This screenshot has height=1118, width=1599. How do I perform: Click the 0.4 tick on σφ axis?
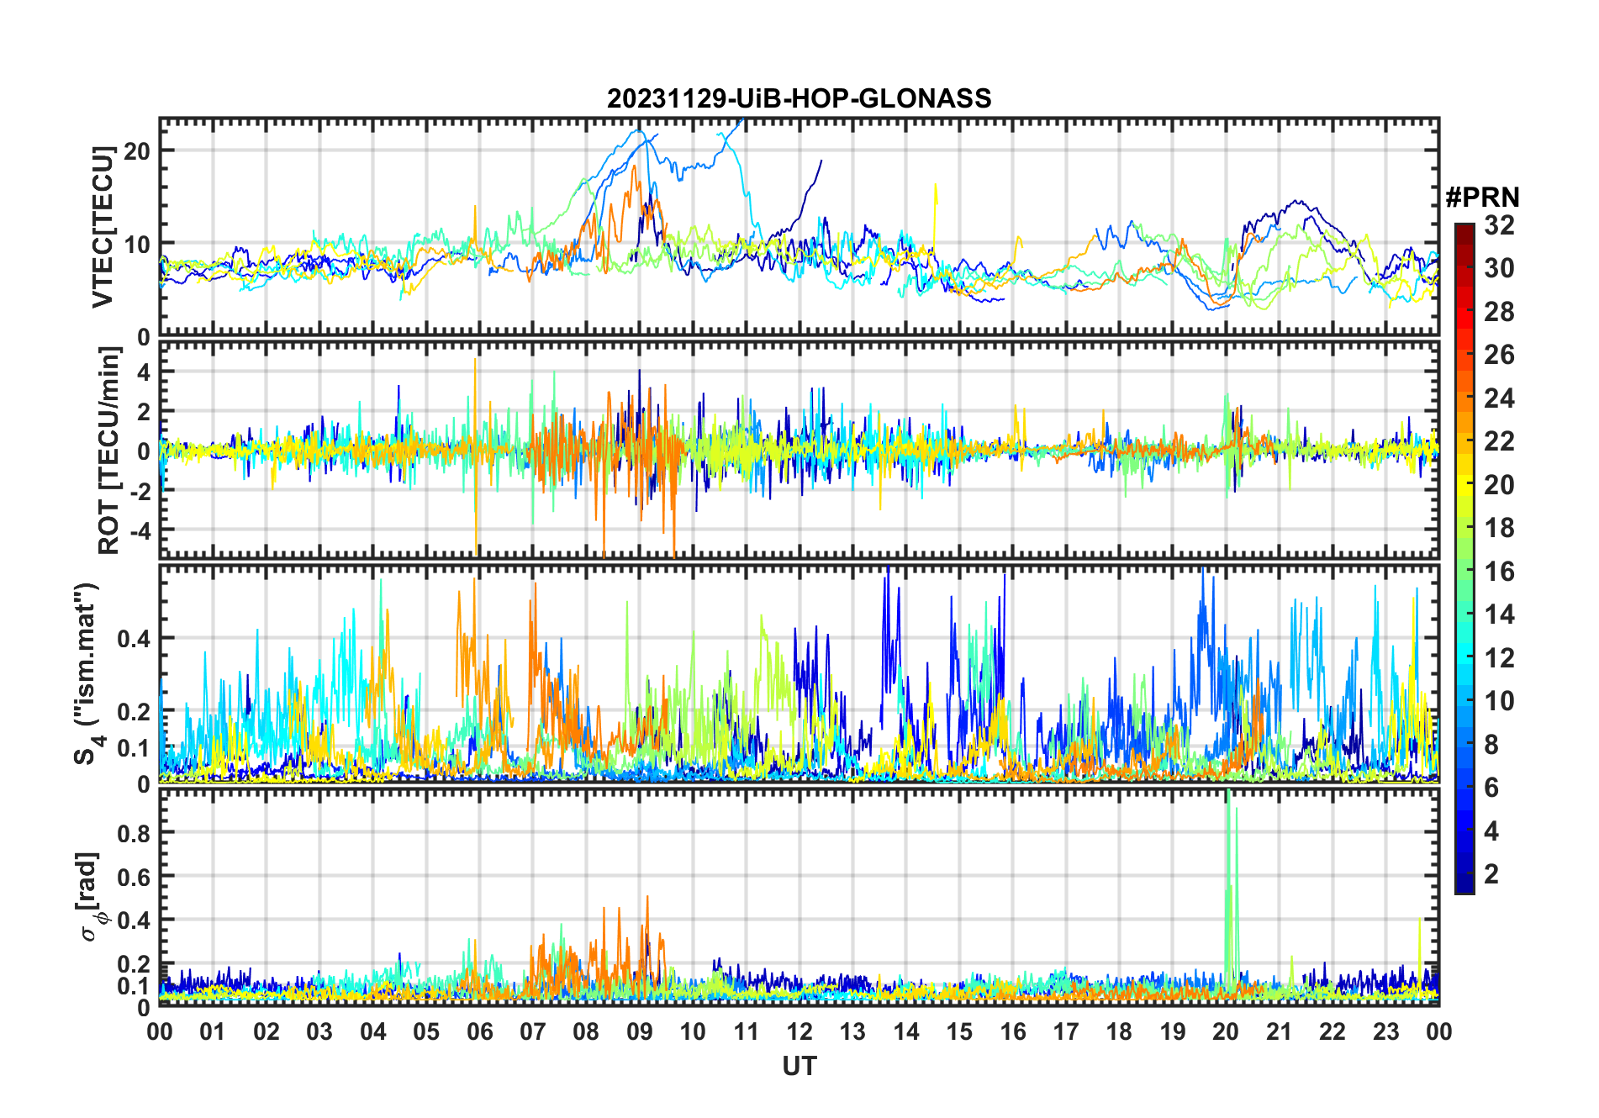(x=135, y=920)
